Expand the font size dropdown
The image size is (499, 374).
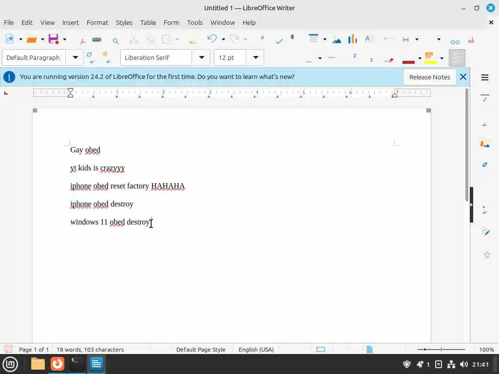click(x=255, y=57)
